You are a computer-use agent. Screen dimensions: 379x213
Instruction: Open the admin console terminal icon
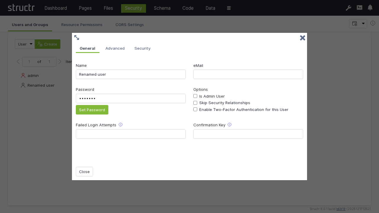click(359, 8)
